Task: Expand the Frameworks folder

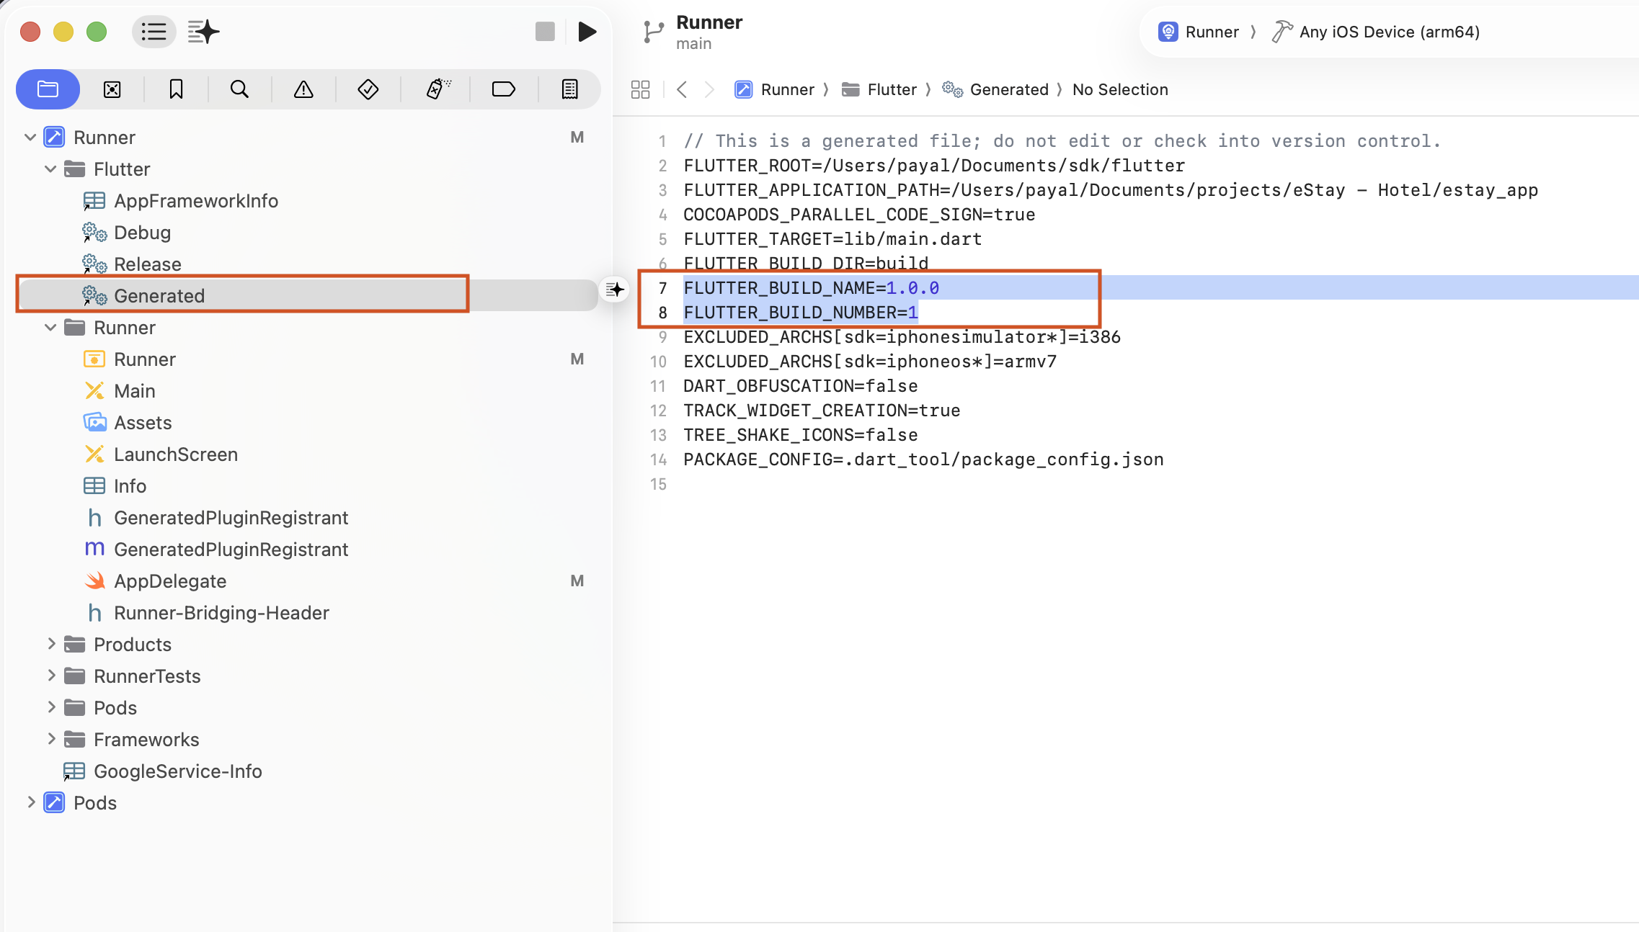Action: point(50,739)
